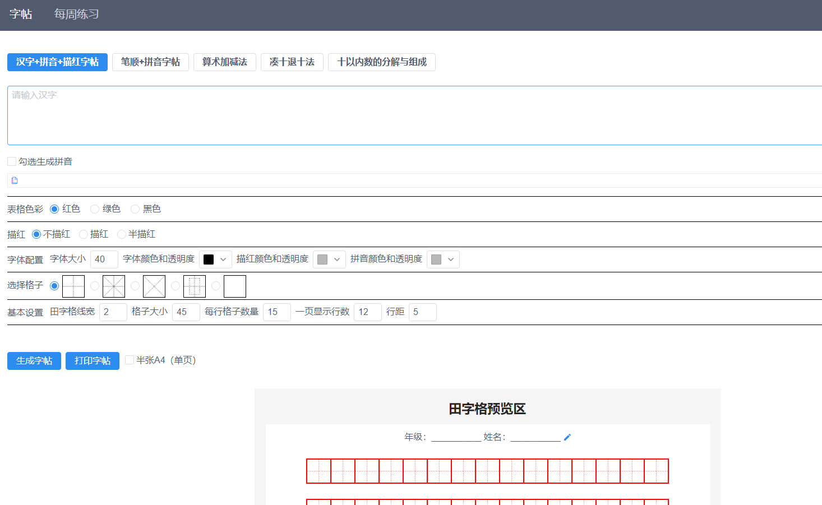The height and width of the screenshot is (505, 822).
Task: Choose the 半描红 radio option
Action: [122, 234]
